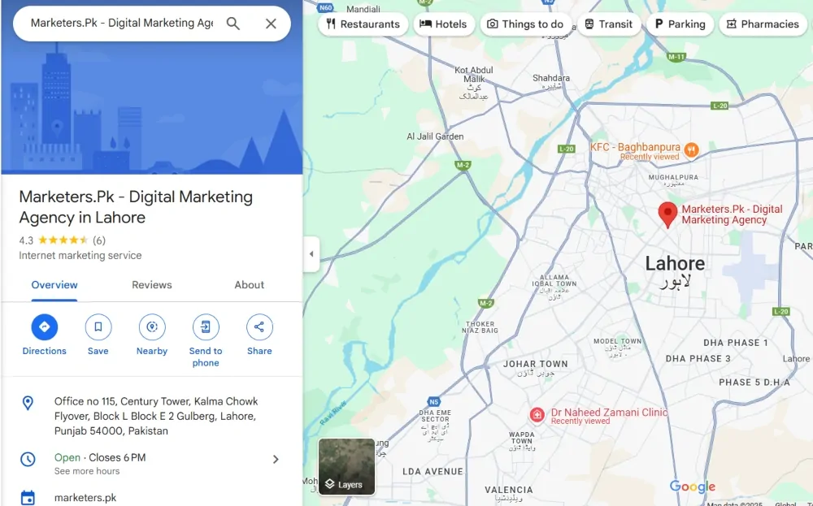
Task: Open the Share options
Action: tap(259, 327)
